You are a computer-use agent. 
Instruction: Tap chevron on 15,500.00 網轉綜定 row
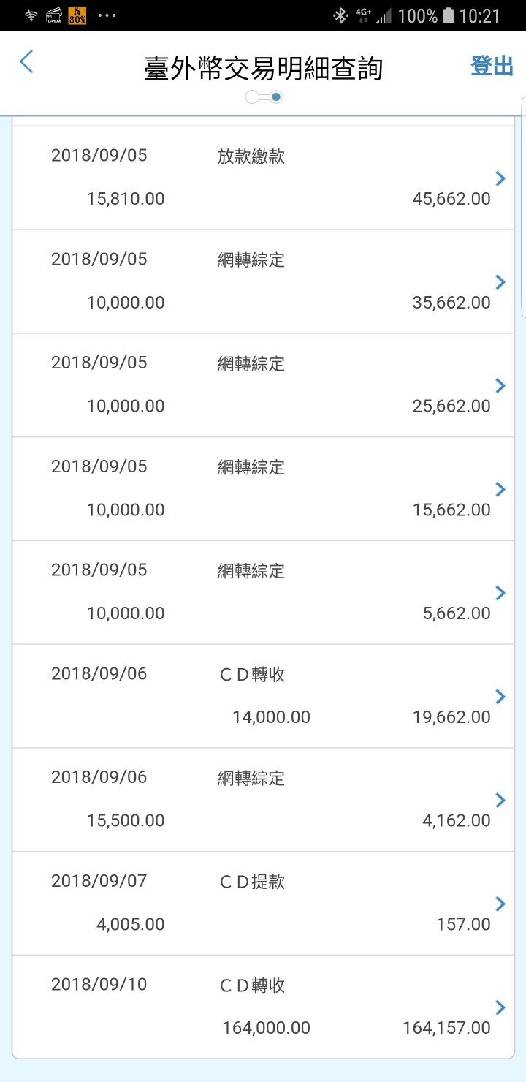point(500,801)
